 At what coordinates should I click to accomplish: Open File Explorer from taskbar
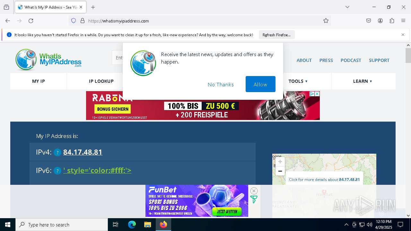tap(147, 225)
